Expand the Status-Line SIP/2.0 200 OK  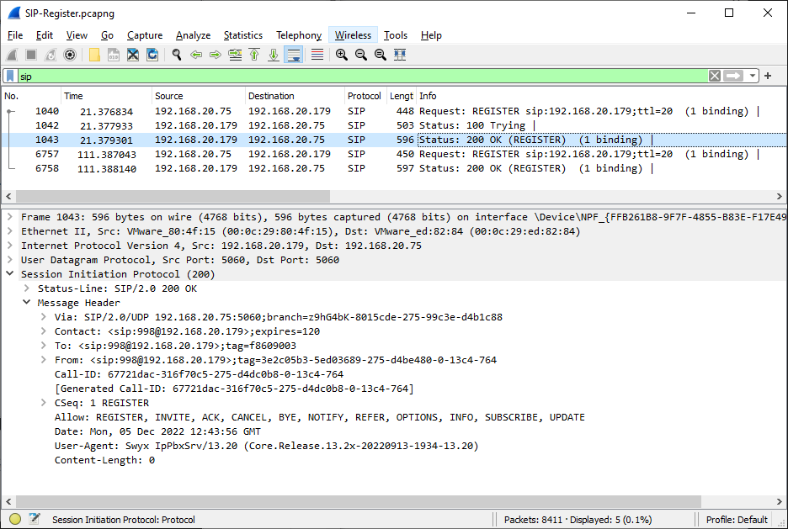point(27,288)
